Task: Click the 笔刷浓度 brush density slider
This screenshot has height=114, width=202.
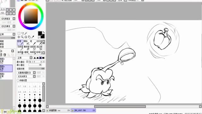Action: (37, 68)
